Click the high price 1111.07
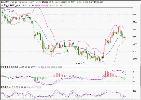141x100 pixels. (x=47, y=2)
